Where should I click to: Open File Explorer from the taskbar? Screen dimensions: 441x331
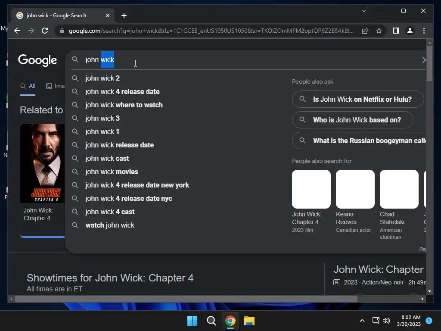pyautogui.click(x=249, y=321)
